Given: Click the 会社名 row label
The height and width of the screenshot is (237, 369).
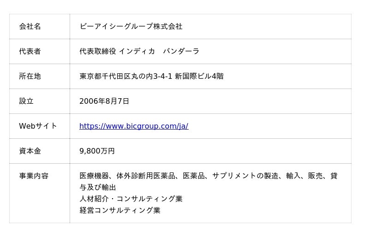Looking at the screenshot, I should [x=30, y=27].
